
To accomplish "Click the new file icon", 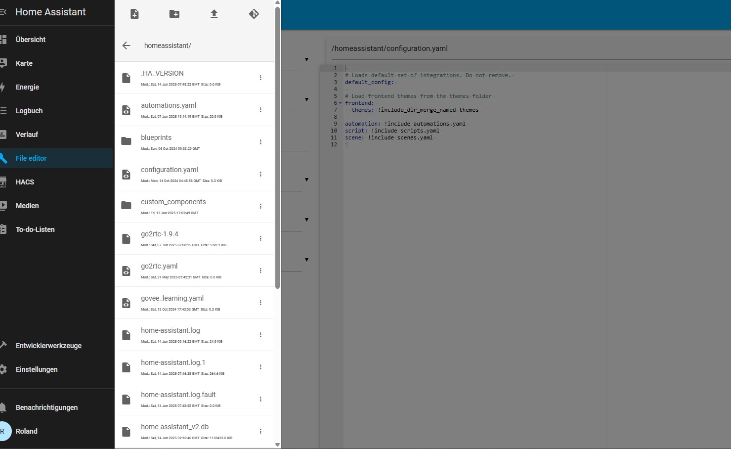I will point(134,14).
